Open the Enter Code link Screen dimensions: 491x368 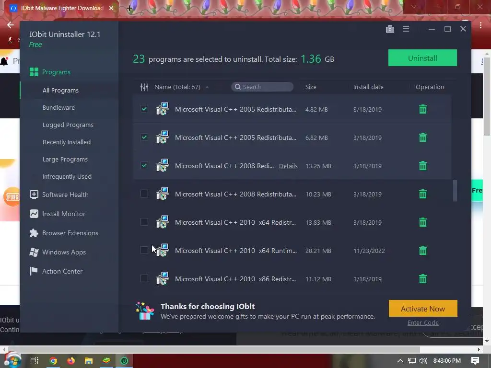pyautogui.click(x=423, y=322)
